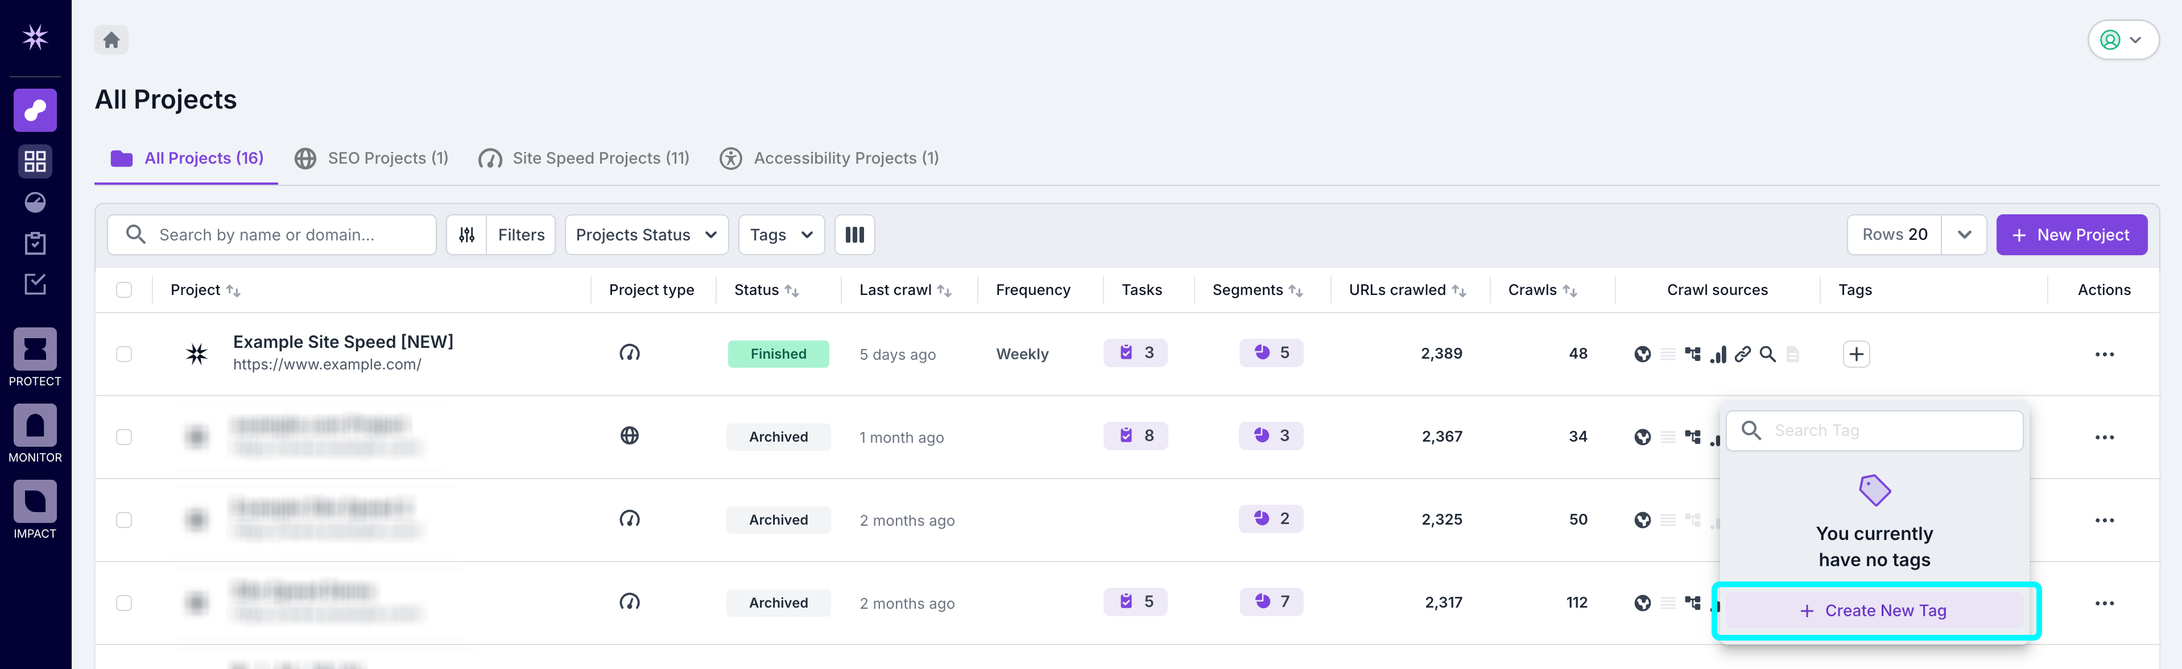Viewport: 2182px width, 669px height.
Task: Go to home via the house icon
Action: click(x=111, y=40)
